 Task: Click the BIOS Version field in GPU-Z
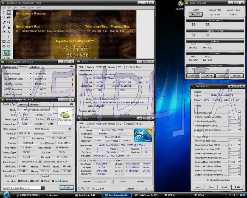pos(42,129)
